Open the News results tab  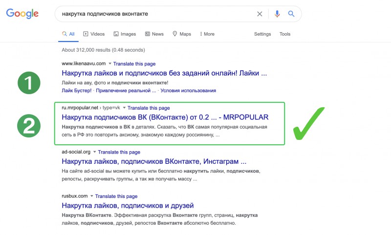[154, 34]
